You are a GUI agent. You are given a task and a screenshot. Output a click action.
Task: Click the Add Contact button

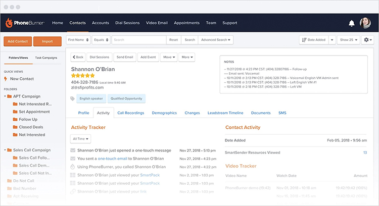pos(18,41)
